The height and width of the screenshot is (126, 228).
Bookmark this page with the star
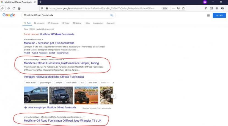(183, 8)
